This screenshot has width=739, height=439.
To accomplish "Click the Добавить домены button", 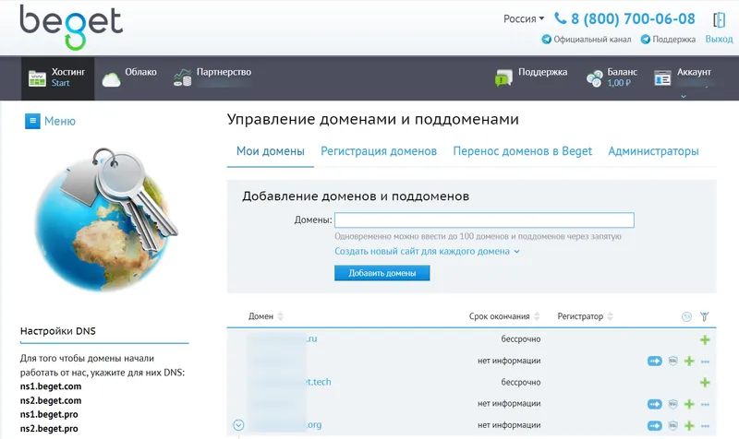I will [x=382, y=273].
